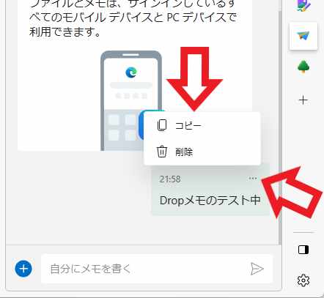Click the welcome text about モバイル デバイス

point(133,18)
